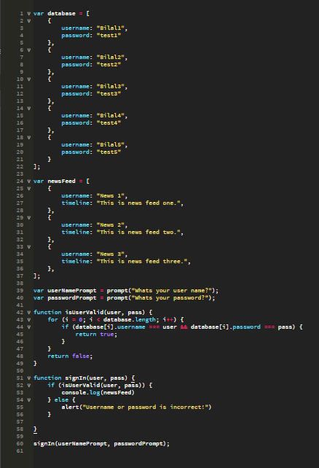
Task: Click the newsFeed variable name on line 24
Action: pos(61,182)
